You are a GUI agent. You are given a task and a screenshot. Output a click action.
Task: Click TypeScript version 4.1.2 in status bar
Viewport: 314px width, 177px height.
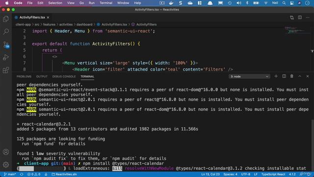pos(292,175)
